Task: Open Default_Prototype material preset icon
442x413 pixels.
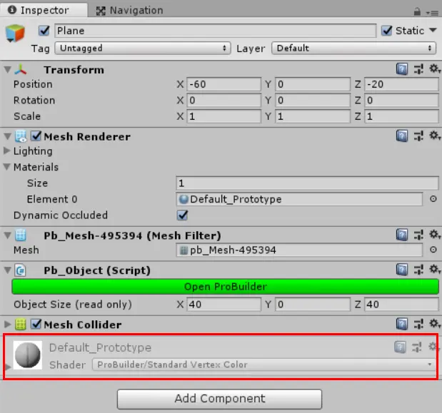Action: (x=416, y=347)
